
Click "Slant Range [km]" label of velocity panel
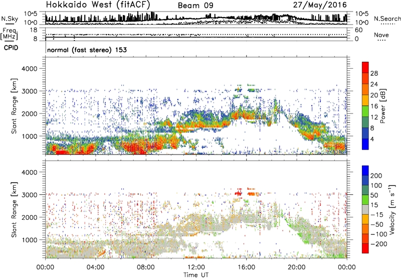click(x=14, y=210)
